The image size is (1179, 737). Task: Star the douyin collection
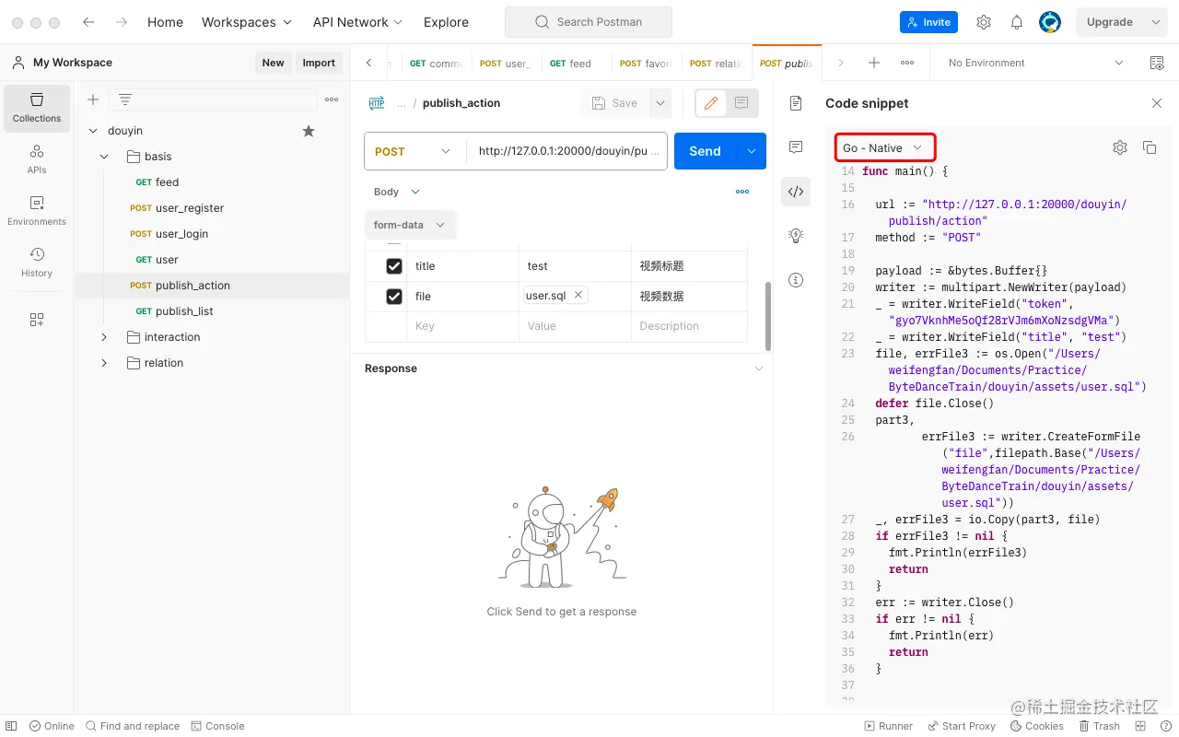309,131
